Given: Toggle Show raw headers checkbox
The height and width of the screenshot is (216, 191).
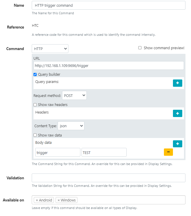Looking at the screenshot, I should (x=35, y=105).
